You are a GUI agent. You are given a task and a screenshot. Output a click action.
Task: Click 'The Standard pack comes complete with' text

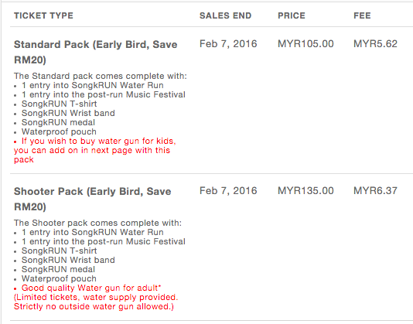tap(101, 76)
